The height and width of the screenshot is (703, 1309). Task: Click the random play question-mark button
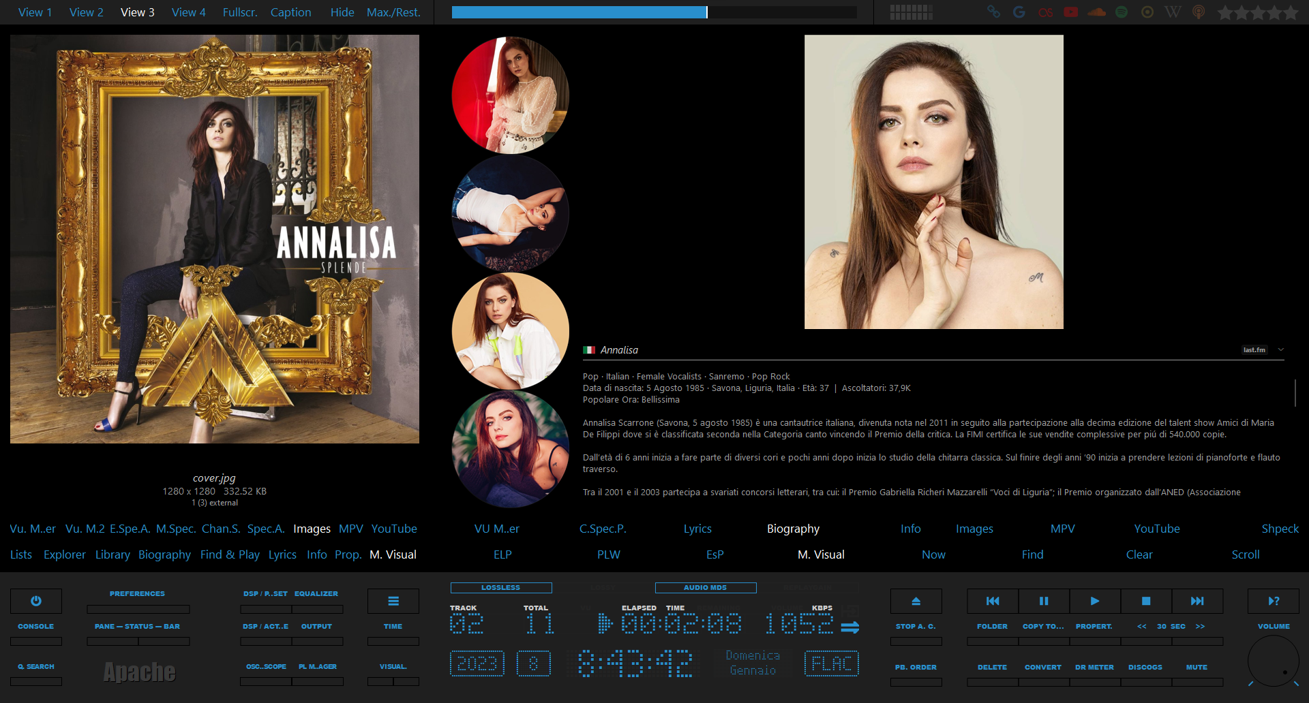1274,601
